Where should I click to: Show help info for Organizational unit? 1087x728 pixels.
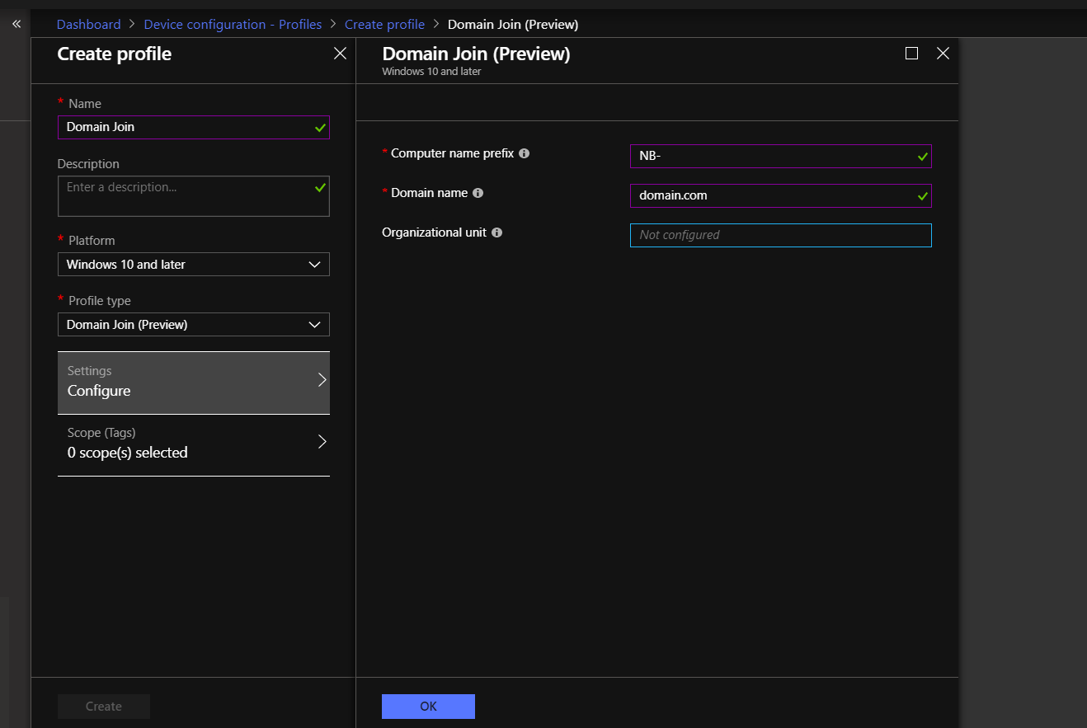(496, 232)
